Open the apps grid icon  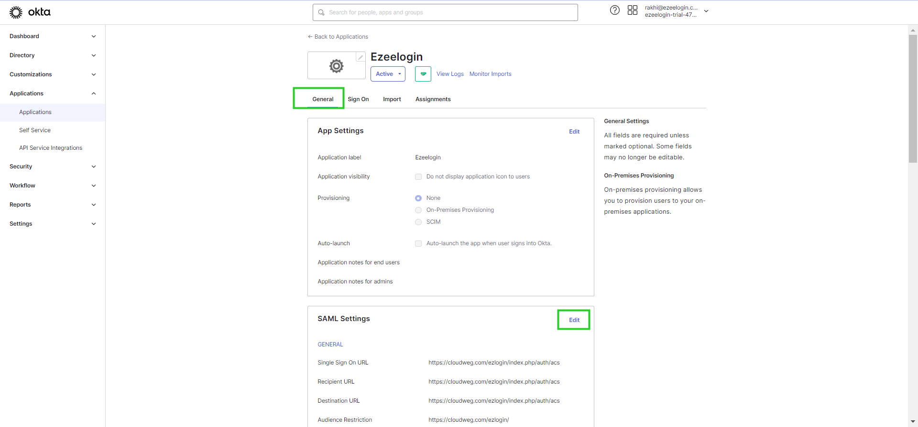pyautogui.click(x=633, y=10)
